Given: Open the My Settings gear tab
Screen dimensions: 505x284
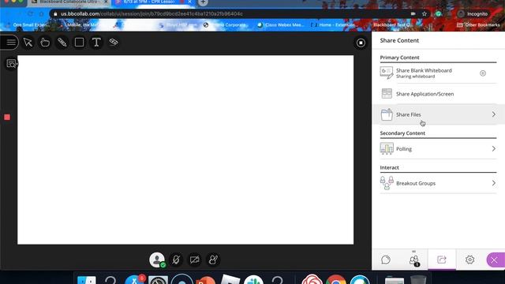Looking at the screenshot, I should click(x=470, y=260).
